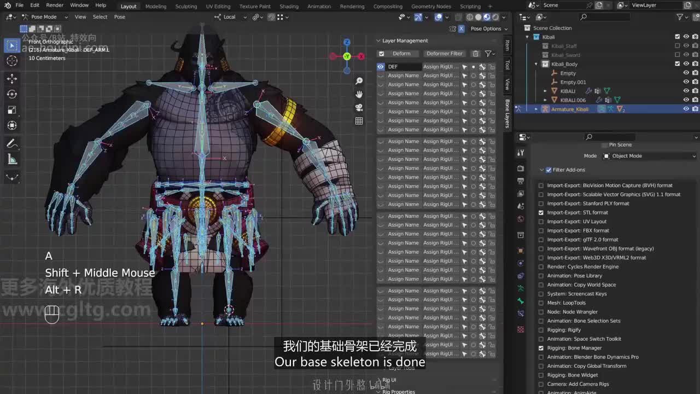700x394 pixels.
Task: Hide Armature_Kibali in the outliner
Action: [686, 109]
